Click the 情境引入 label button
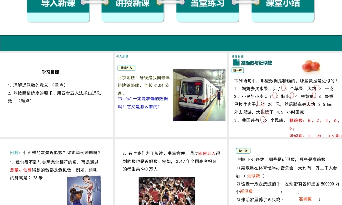The height and width of the screenshot is (205, 342). [127, 68]
